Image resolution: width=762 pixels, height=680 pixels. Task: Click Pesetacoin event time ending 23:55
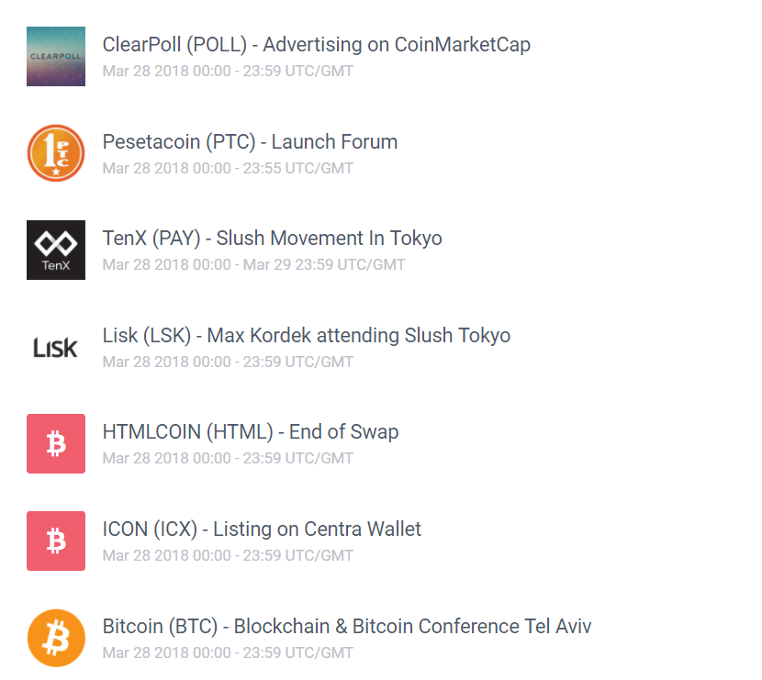point(227,168)
